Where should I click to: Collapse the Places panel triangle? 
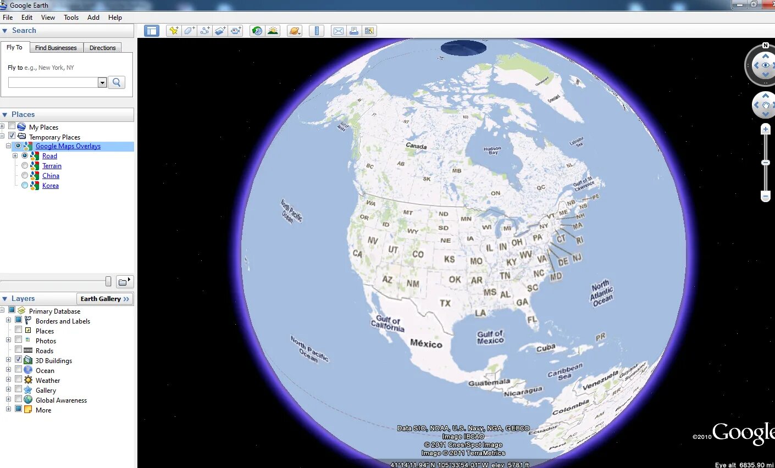click(5, 115)
